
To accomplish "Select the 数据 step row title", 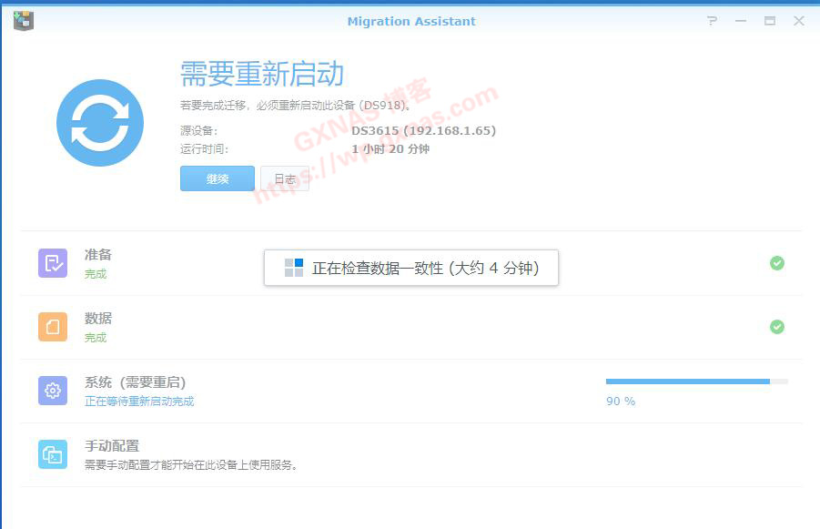I will click(98, 319).
